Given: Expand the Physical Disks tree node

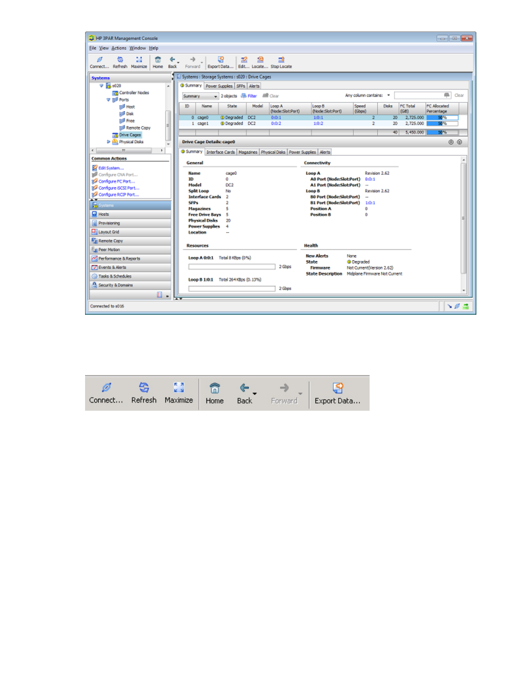Looking at the screenshot, I should pos(108,142).
